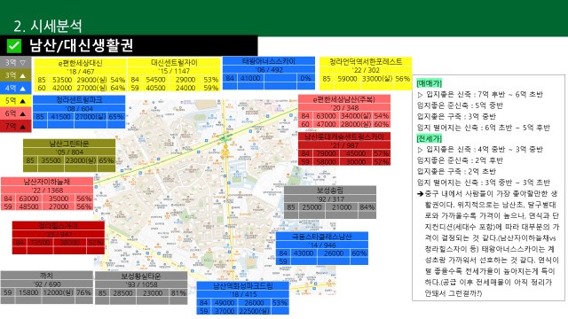The width and height of the screenshot is (568, 319).
Task: Select the 청라힐스자이 red price table
Action: point(59,237)
